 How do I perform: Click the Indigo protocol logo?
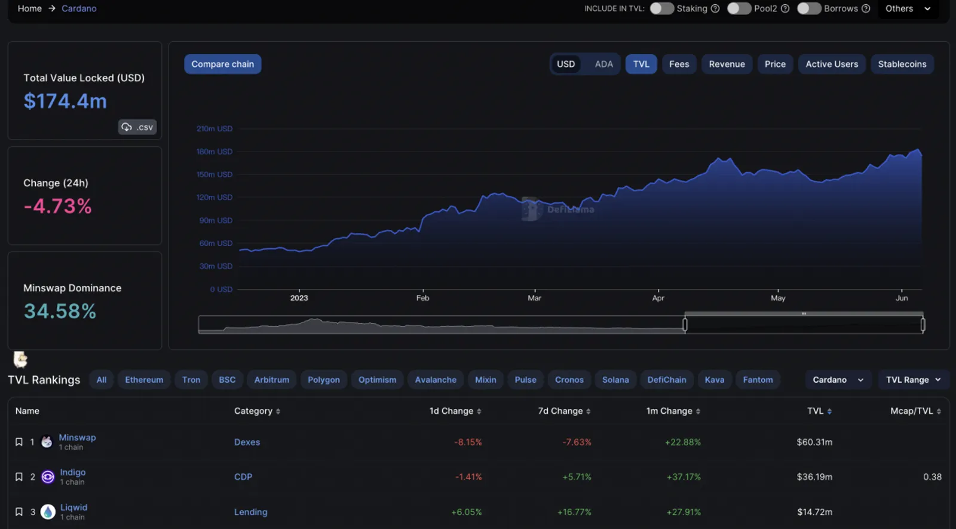click(x=48, y=477)
